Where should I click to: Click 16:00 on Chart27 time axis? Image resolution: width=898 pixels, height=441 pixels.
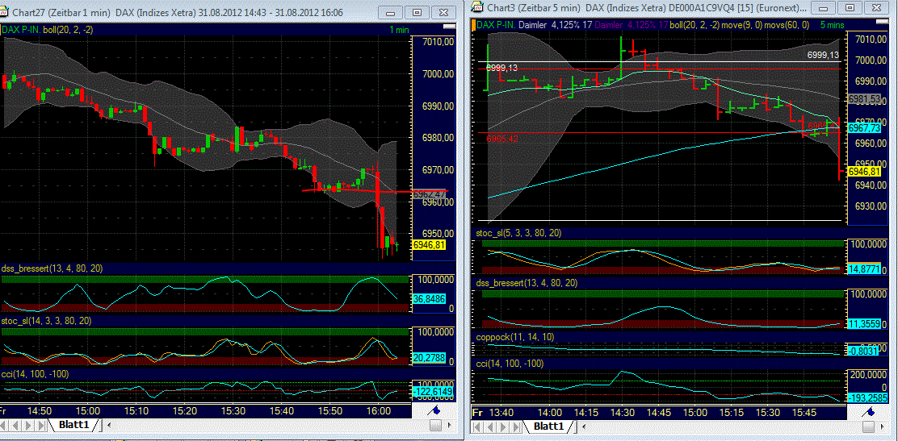point(377,410)
